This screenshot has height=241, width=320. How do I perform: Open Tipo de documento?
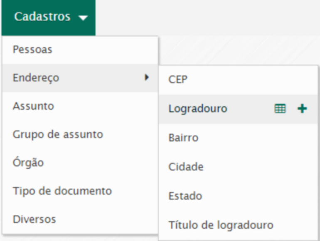click(62, 191)
